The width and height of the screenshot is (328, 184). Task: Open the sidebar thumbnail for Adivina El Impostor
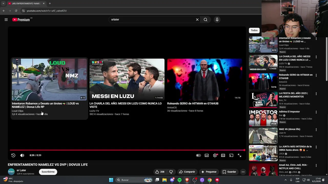click(263, 118)
